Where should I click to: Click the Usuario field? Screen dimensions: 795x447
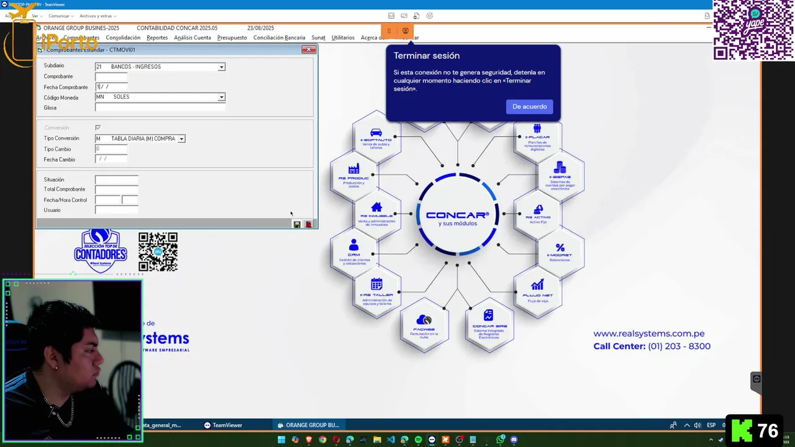tap(117, 210)
